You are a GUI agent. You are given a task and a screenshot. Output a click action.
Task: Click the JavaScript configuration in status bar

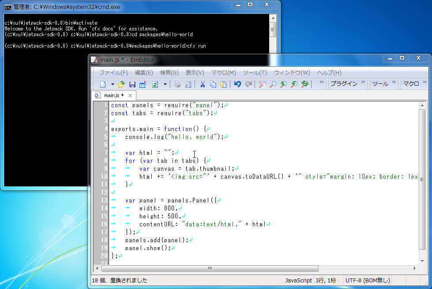(298, 280)
